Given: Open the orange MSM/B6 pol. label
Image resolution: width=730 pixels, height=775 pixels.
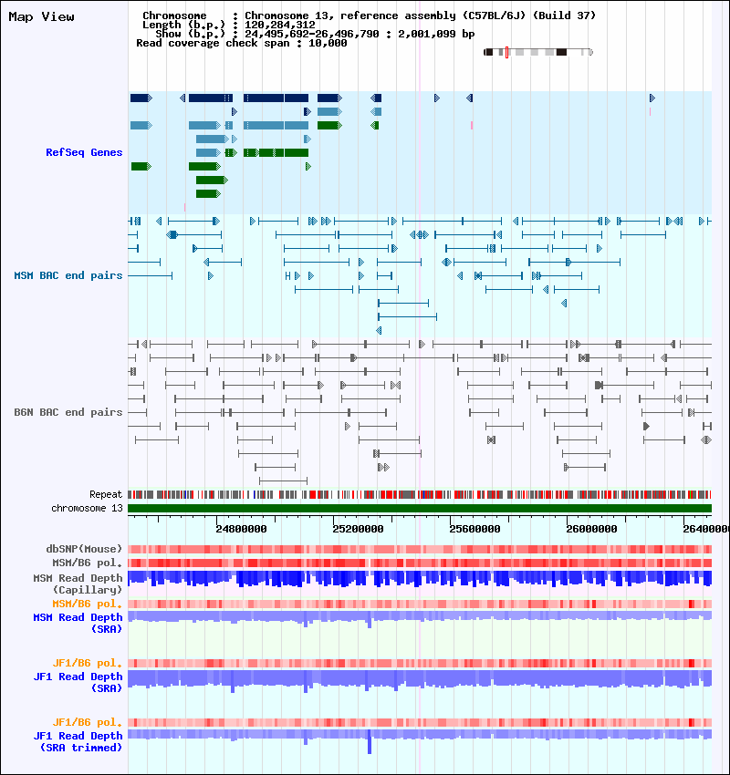Looking at the screenshot, I should [x=87, y=604].
